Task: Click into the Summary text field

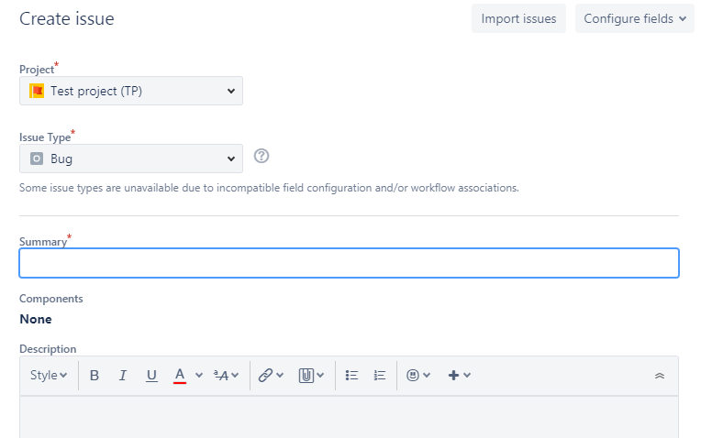Action: (x=349, y=263)
